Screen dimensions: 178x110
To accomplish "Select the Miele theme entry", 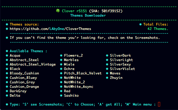I will coord(69,64).
